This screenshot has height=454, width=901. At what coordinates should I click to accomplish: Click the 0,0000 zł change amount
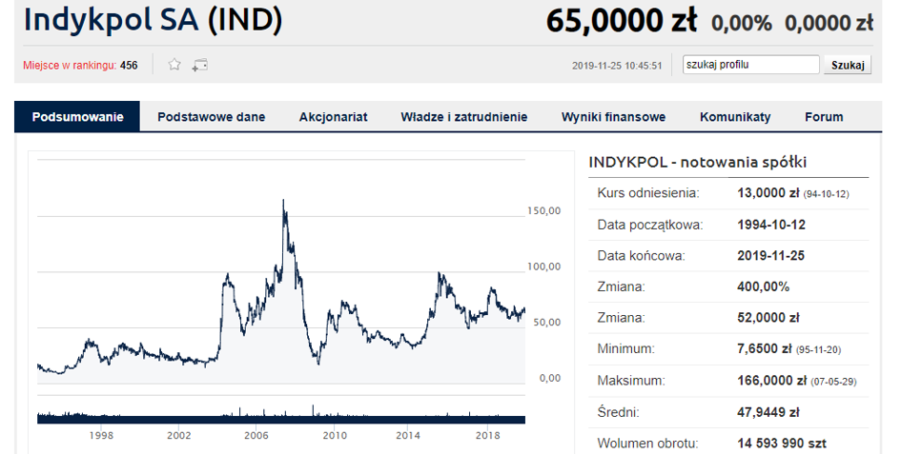tap(829, 24)
